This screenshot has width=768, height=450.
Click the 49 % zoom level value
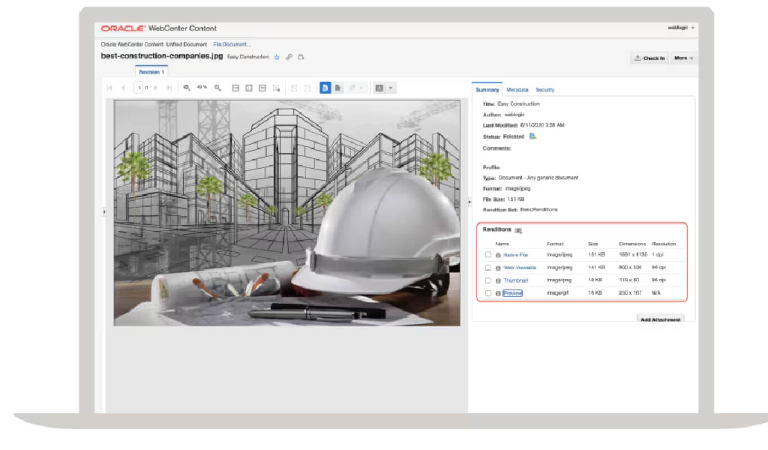point(202,88)
